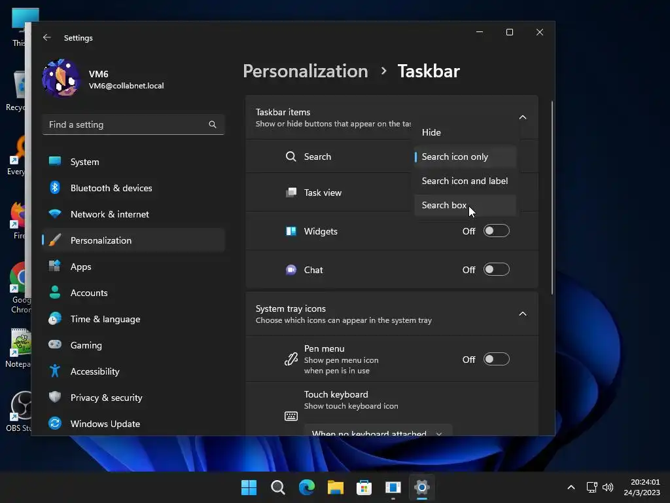Click the VM6 profile avatar picture
670x503 pixels.
point(61,79)
